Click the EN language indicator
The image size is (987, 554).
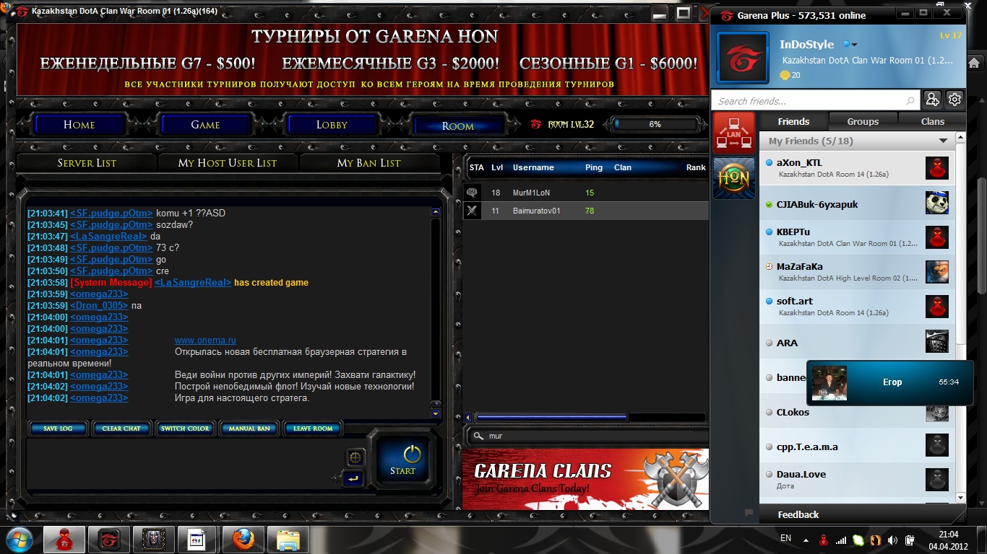tap(786, 539)
